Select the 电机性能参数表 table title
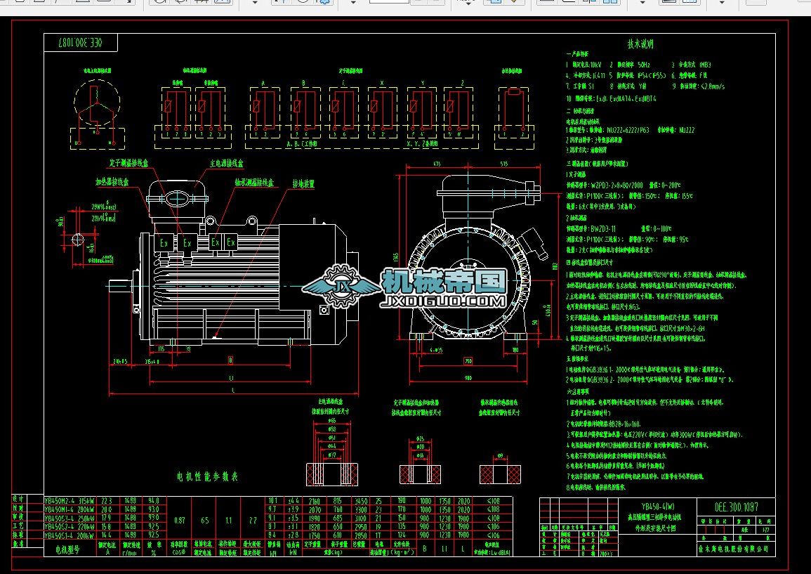This screenshot has width=811, height=574. tap(207, 477)
